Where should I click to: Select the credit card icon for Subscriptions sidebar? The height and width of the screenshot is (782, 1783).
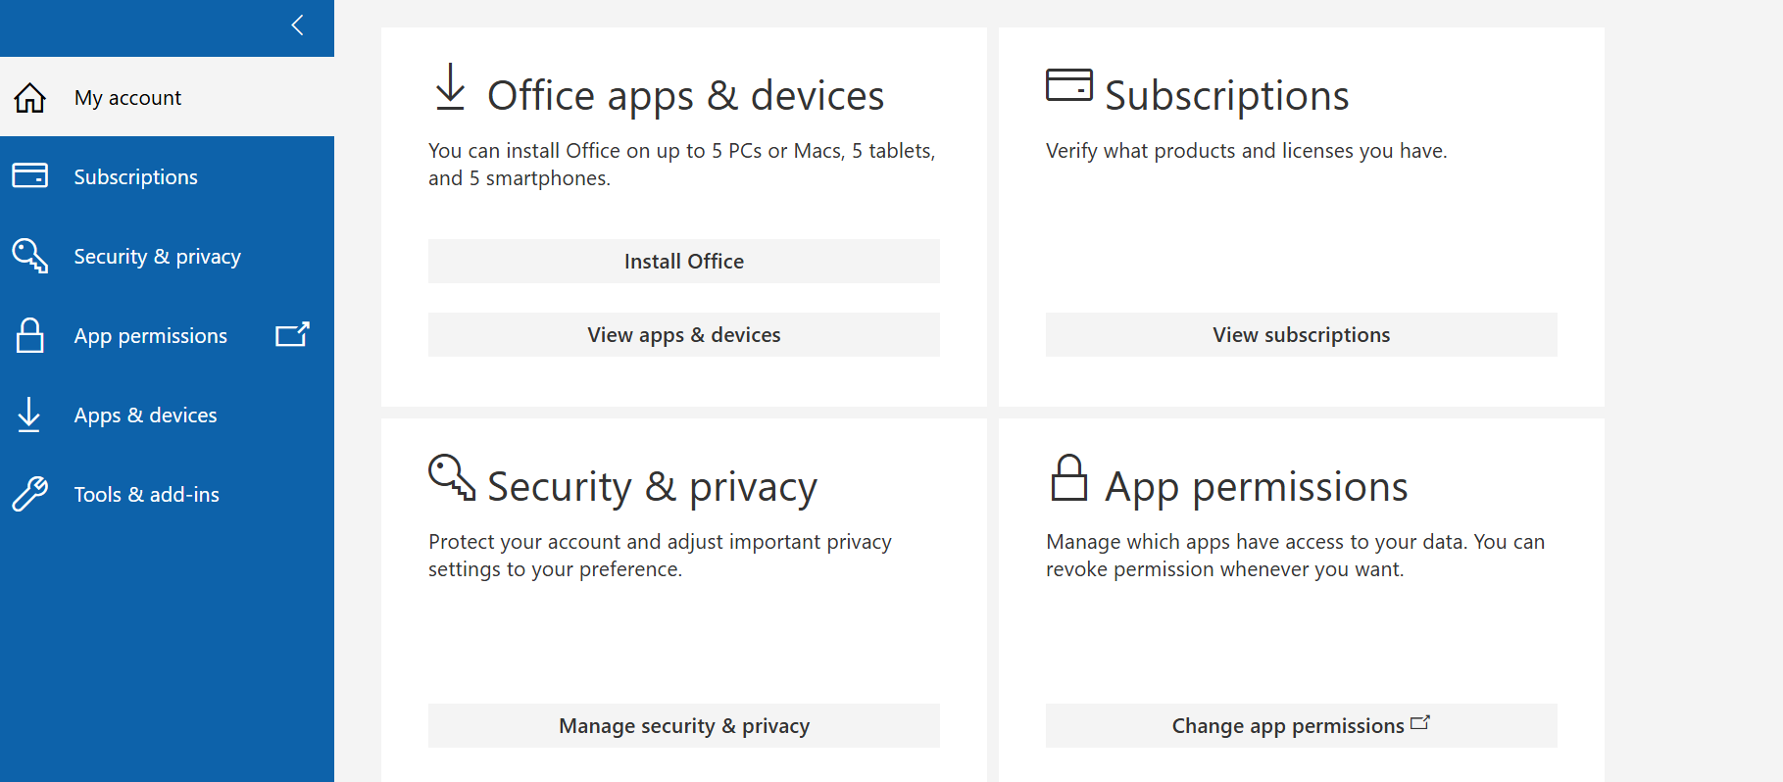[30, 176]
